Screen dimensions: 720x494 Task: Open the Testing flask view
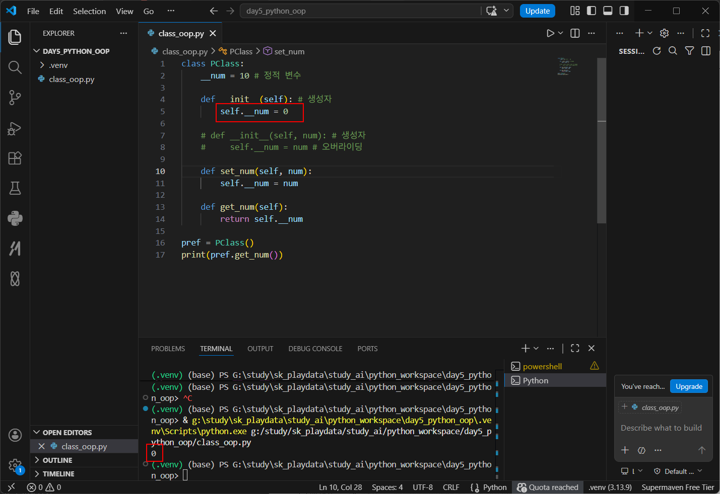(x=15, y=188)
